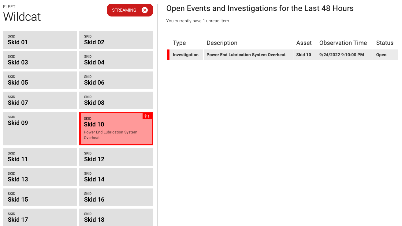The image size is (402, 226).
Task: Select the Skid 02 tile
Action: coord(116,40)
